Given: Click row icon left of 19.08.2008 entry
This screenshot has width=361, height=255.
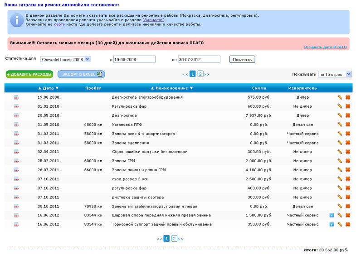Looking at the screenshot, I should (16, 97).
